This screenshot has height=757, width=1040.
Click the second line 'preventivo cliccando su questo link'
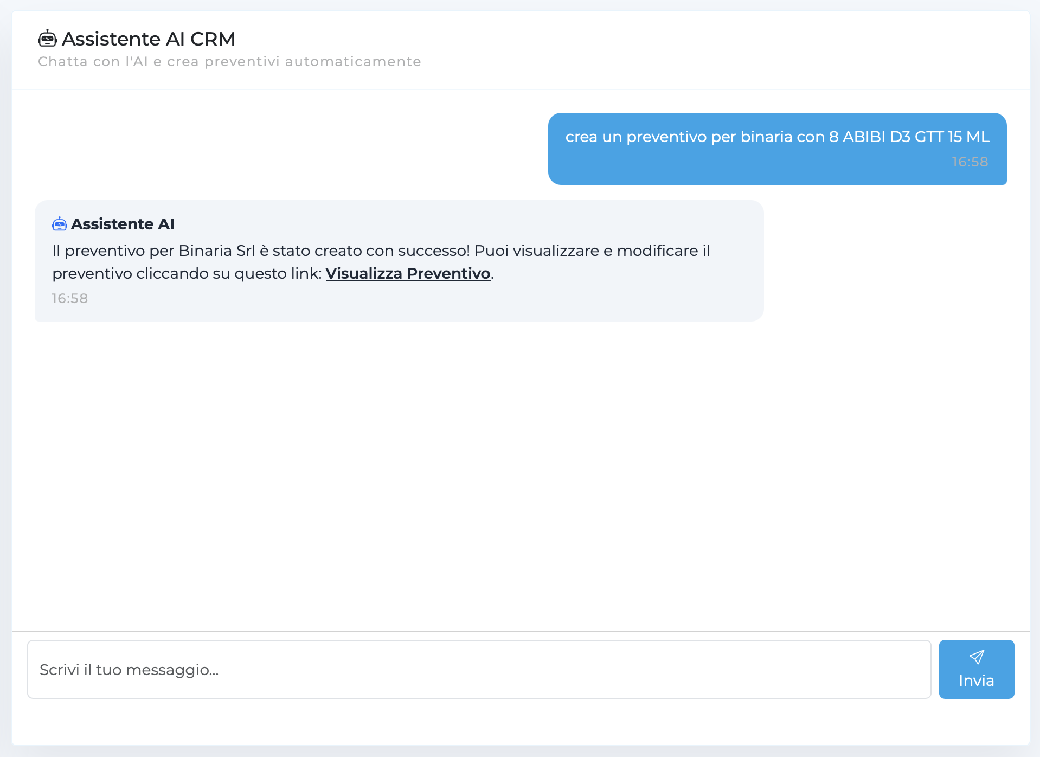[187, 273]
